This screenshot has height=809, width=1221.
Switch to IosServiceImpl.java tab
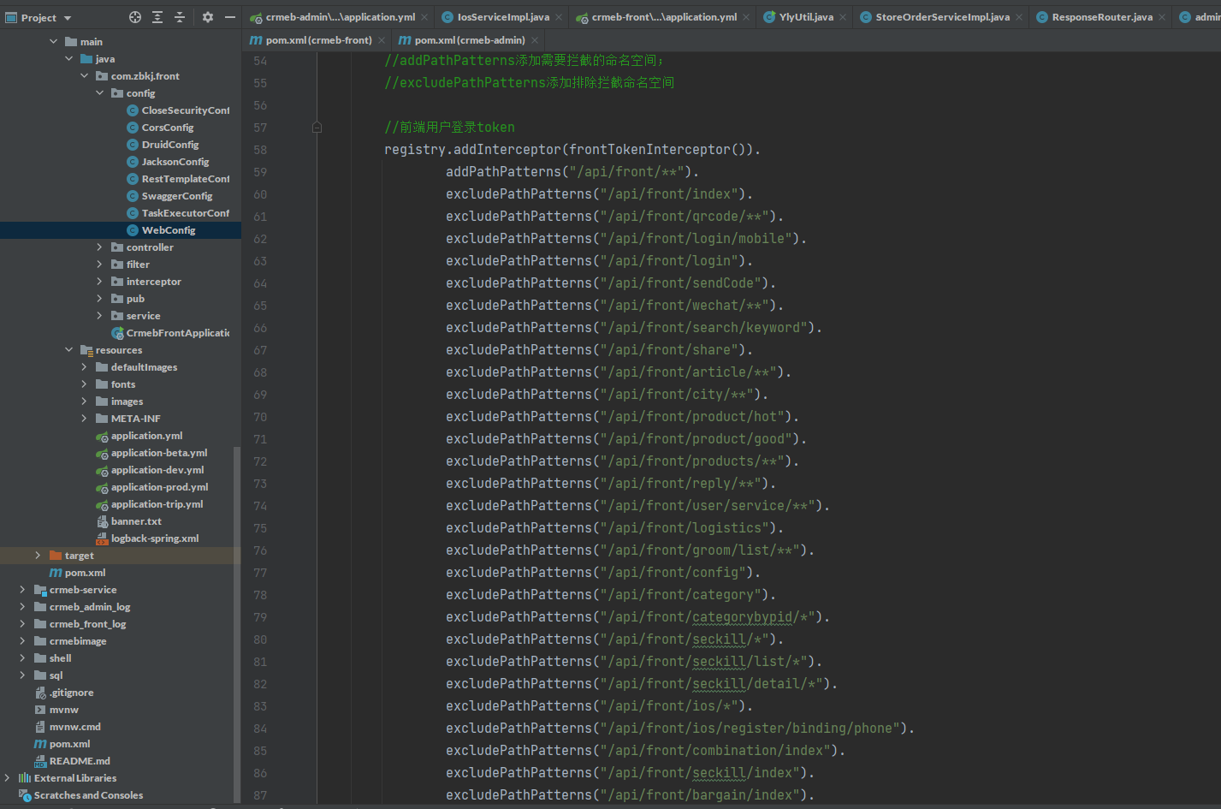click(x=503, y=17)
